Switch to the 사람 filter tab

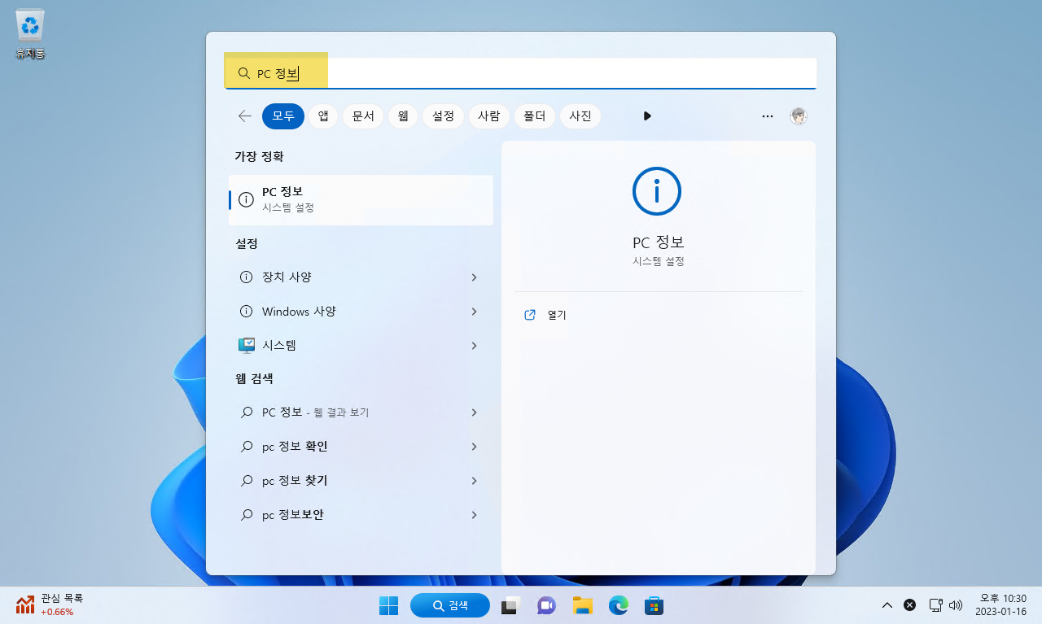(x=489, y=116)
